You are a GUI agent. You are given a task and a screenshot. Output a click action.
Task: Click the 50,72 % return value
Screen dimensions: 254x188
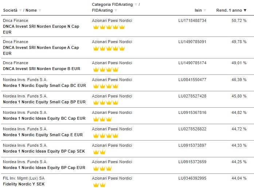pos(239,20)
